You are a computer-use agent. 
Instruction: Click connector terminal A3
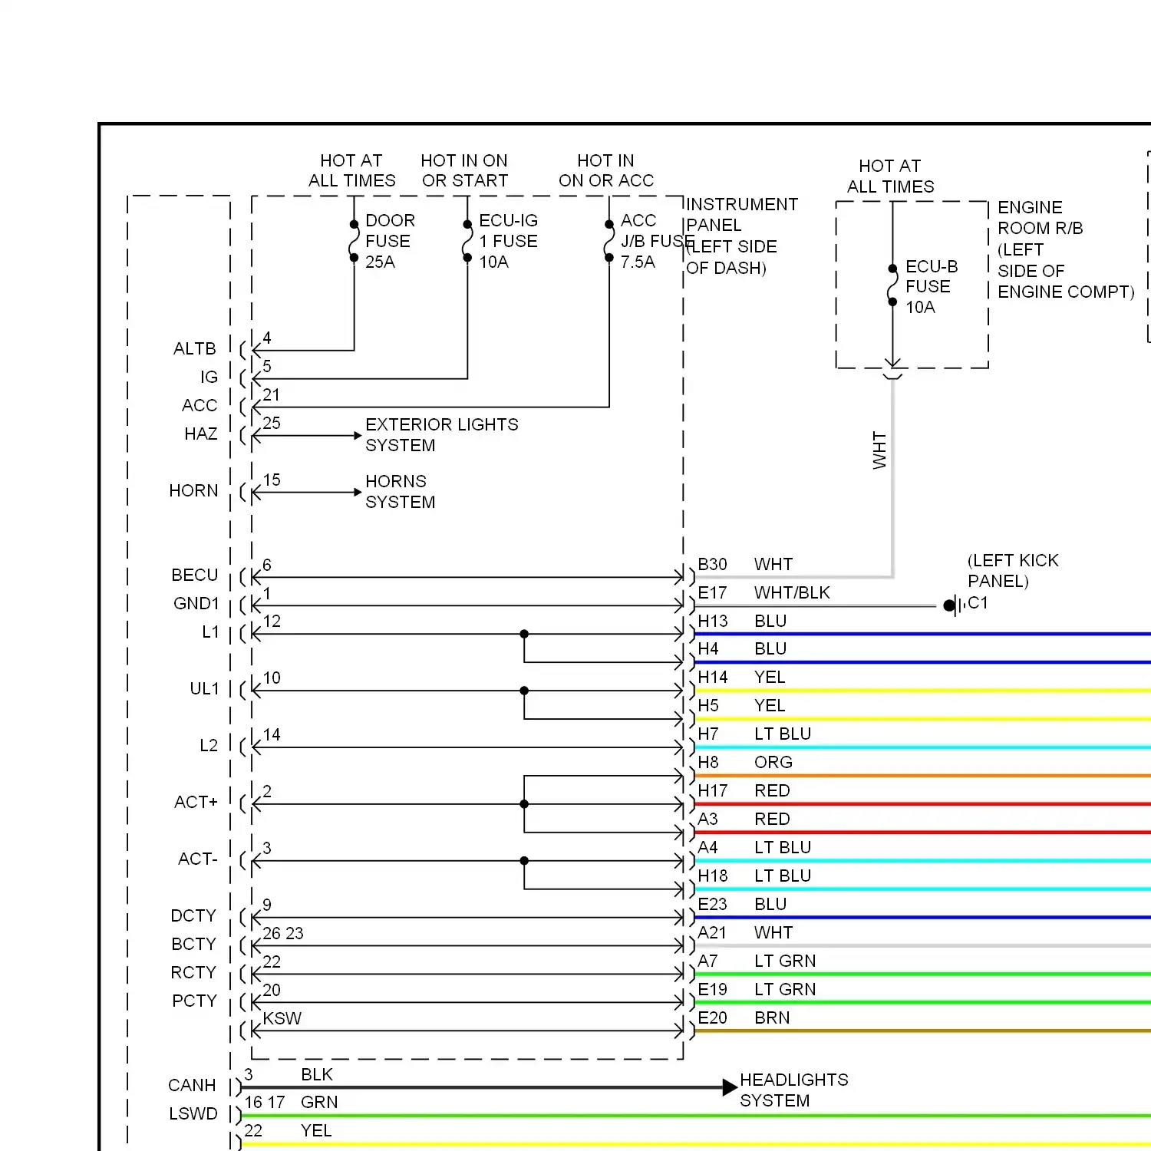tap(707, 819)
